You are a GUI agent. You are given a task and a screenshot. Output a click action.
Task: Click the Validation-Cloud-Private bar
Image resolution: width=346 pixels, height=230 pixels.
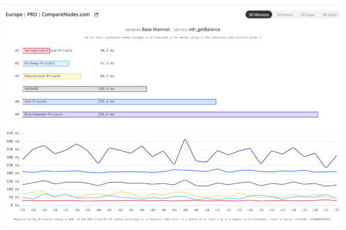point(36,51)
